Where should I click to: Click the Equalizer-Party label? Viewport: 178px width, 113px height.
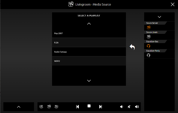[x=153, y=51]
